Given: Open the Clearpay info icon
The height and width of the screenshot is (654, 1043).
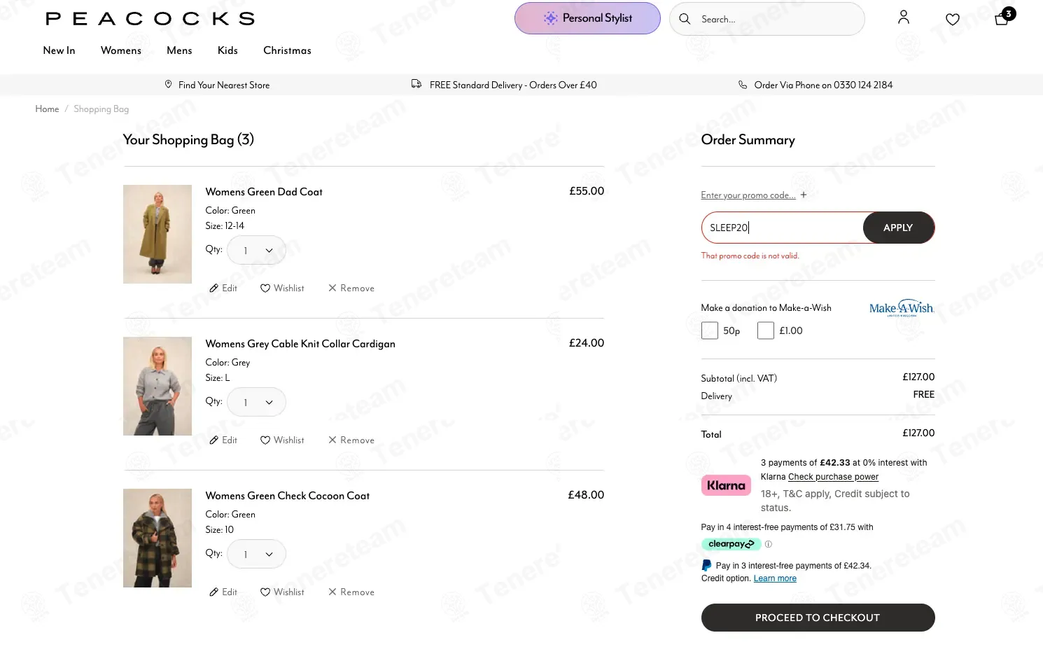Looking at the screenshot, I should click(769, 544).
